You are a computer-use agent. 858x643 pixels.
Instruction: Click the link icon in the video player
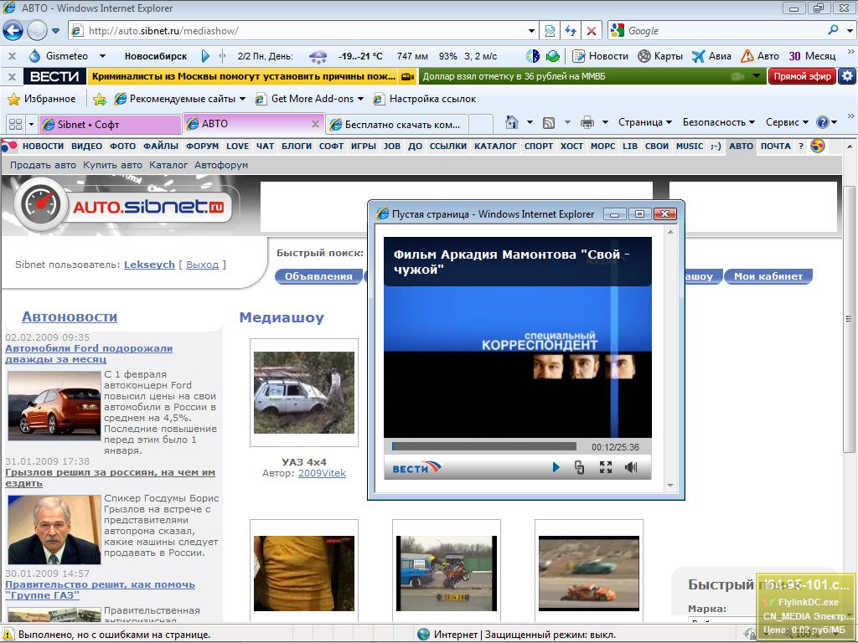pyautogui.click(x=579, y=467)
